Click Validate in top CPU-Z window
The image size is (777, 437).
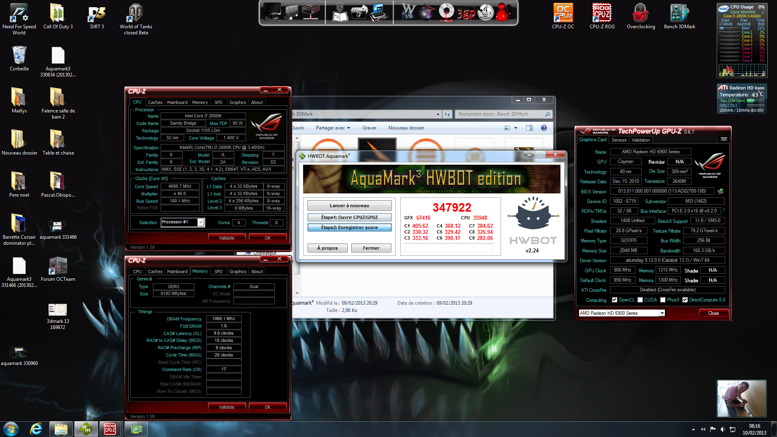[x=227, y=238]
